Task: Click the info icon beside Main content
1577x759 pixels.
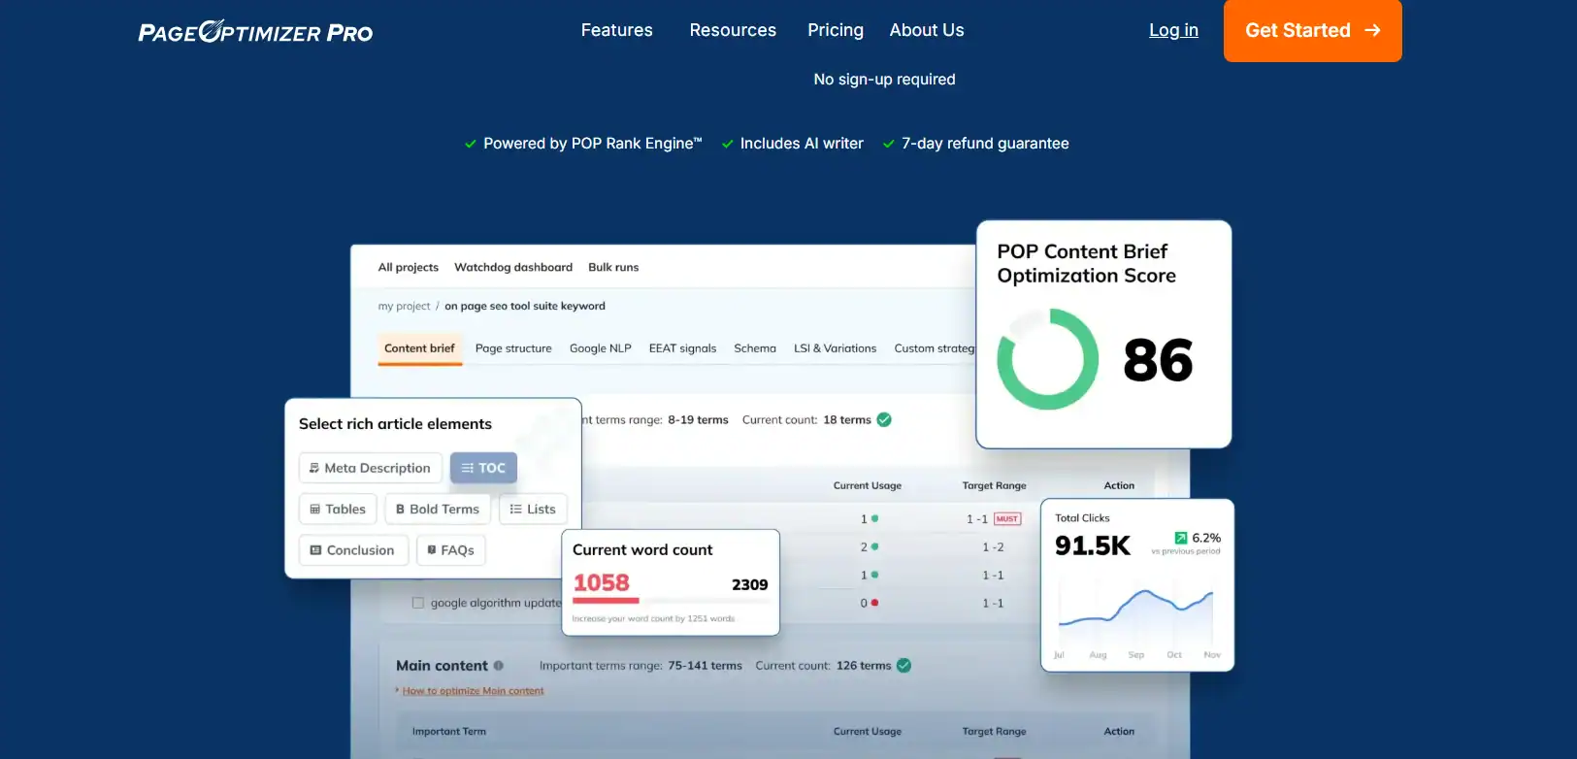Action: coord(499,666)
